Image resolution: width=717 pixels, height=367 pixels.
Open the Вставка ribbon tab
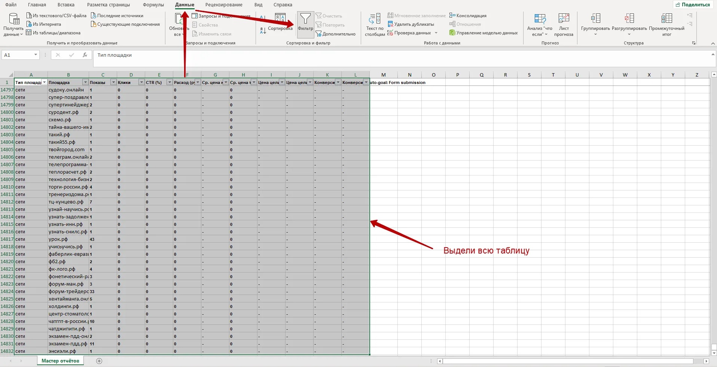pos(66,5)
